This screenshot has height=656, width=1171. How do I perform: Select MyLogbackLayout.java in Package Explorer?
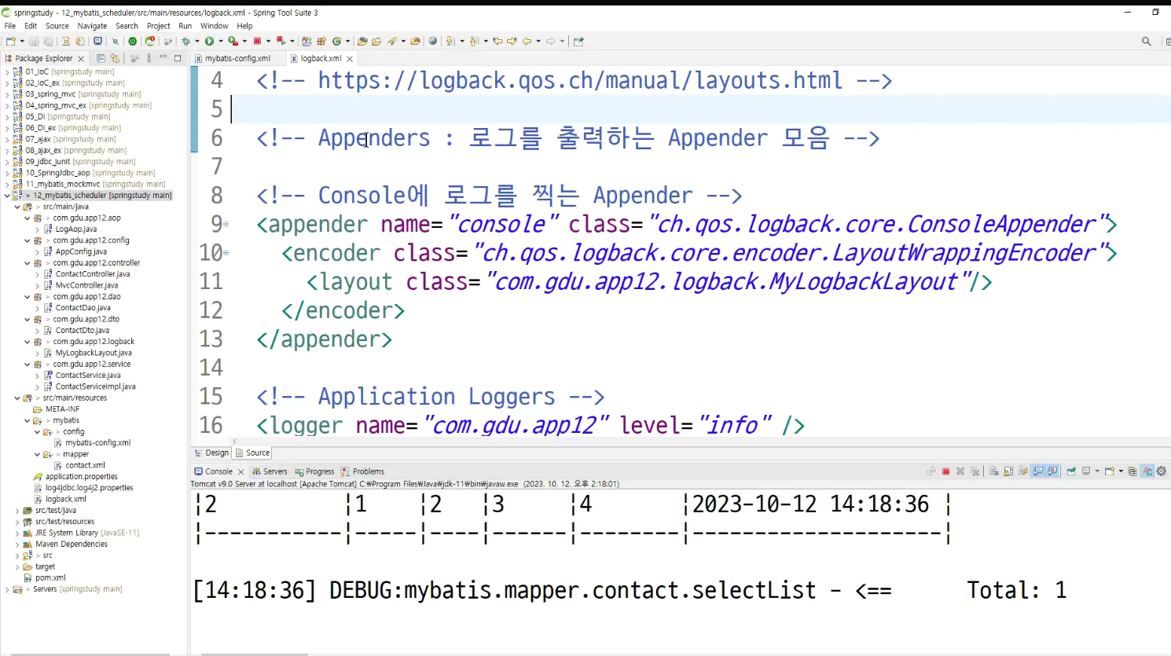click(x=94, y=353)
